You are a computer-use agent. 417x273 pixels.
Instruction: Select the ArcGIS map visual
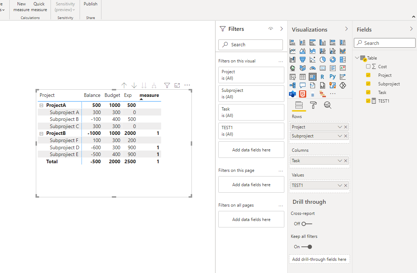click(333, 85)
